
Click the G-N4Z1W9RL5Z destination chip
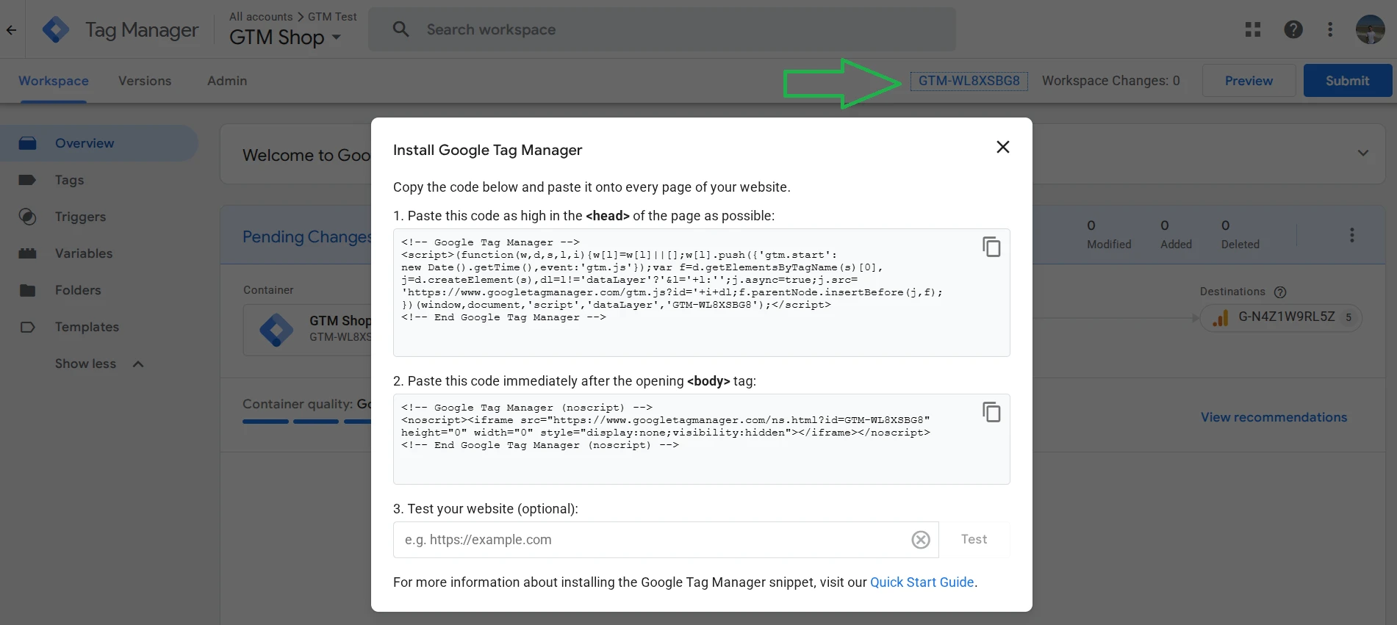click(1281, 317)
